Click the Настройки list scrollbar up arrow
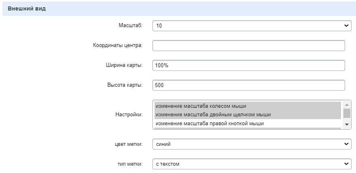 pos(347,104)
